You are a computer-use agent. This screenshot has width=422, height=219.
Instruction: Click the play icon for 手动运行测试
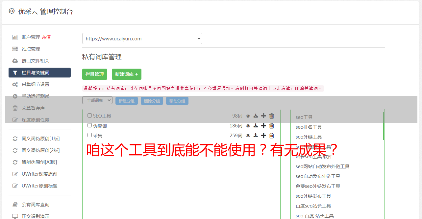pos(15,96)
